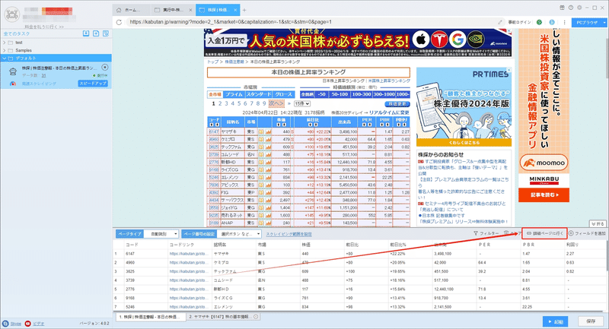
Task: Open the page type 自動識別 dropdown
Action: 161,234
